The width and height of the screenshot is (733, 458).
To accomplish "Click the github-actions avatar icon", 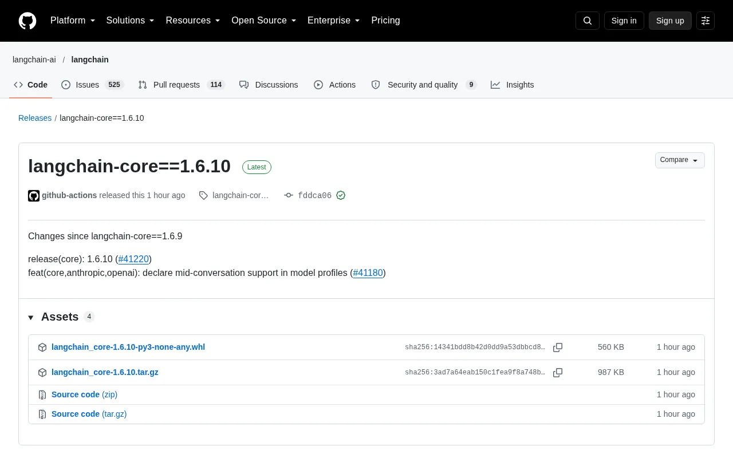I will click(34, 196).
